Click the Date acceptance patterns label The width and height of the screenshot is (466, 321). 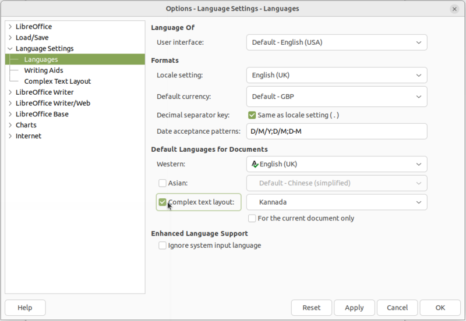pyautogui.click(x=199, y=131)
